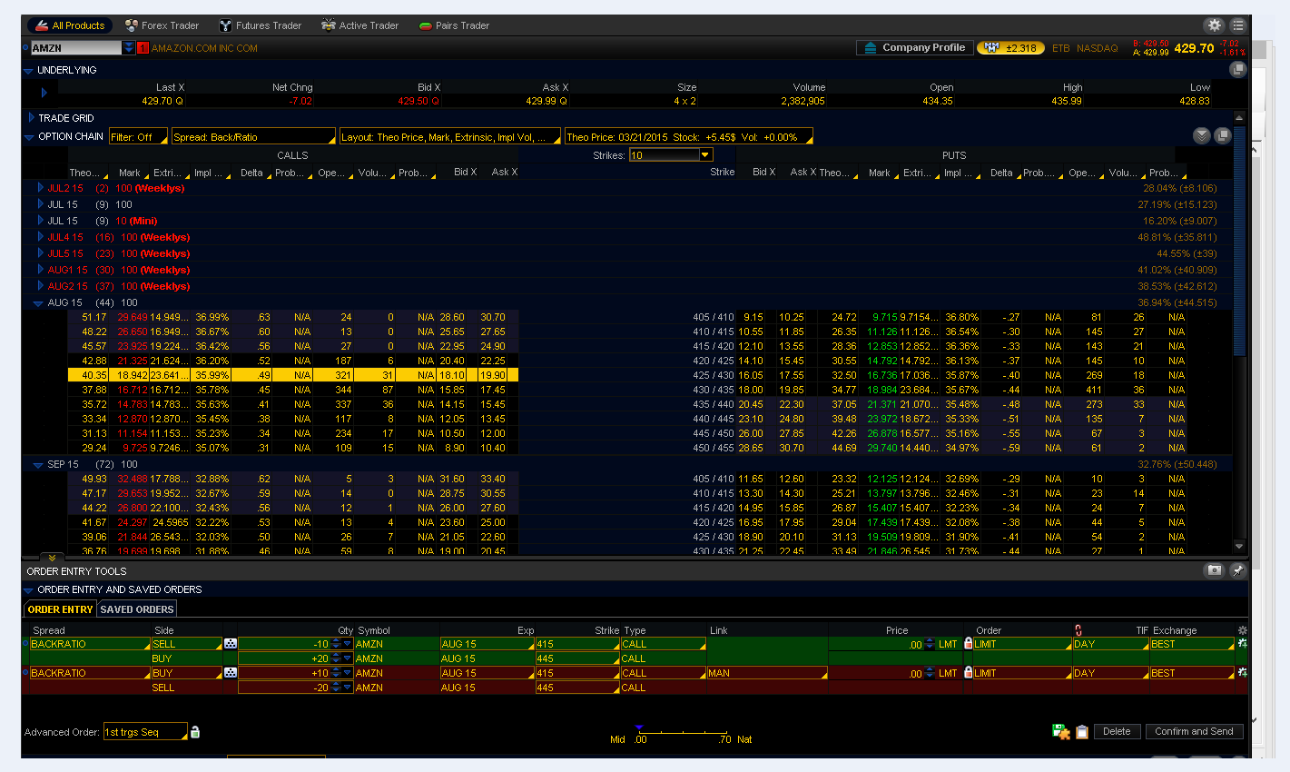Collapse the UNDERLYING section
The image size is (1290, 772).
(28, 70)
